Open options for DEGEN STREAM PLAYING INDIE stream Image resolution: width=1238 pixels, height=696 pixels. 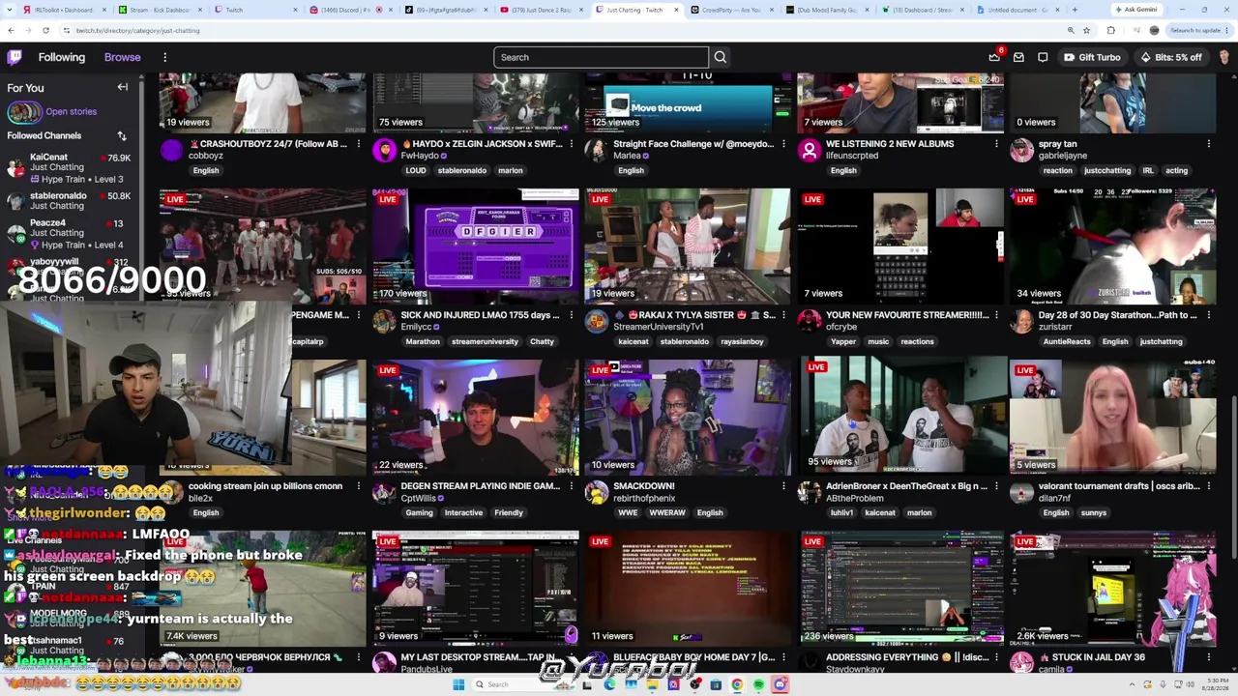(572, 486)
